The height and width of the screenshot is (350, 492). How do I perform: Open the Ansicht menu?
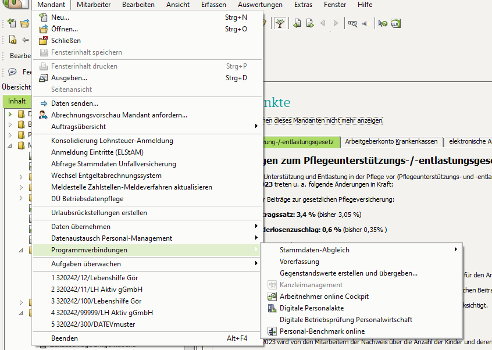click(178, 5)
